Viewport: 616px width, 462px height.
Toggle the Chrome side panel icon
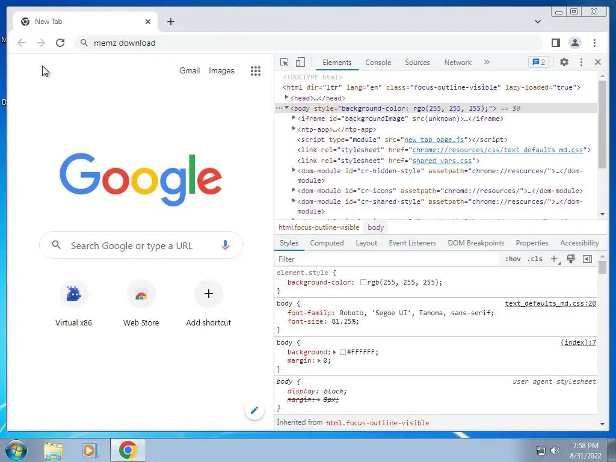coord(555,43)
